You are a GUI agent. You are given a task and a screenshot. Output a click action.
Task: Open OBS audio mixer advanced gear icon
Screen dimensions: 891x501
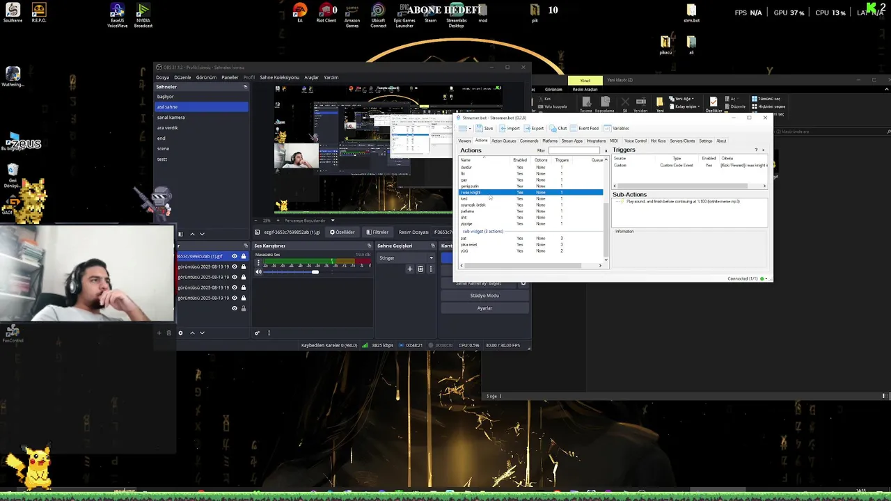click(257, 333)
